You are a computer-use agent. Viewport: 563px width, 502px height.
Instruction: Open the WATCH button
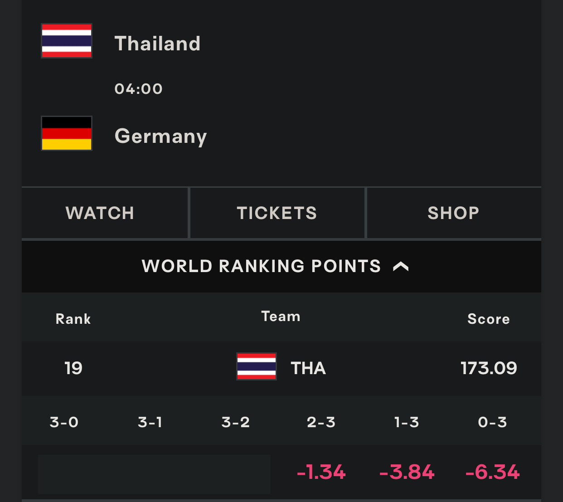point(100,213)
